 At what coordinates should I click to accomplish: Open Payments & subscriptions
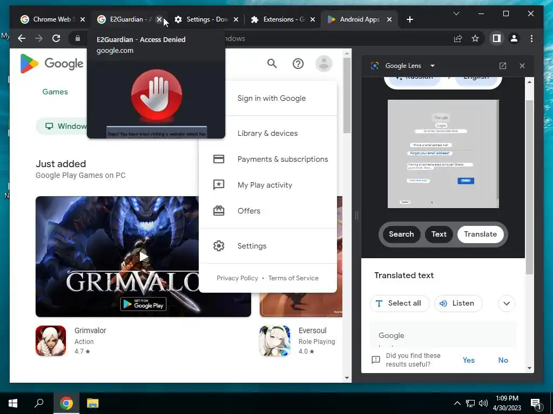click(268, 159)
